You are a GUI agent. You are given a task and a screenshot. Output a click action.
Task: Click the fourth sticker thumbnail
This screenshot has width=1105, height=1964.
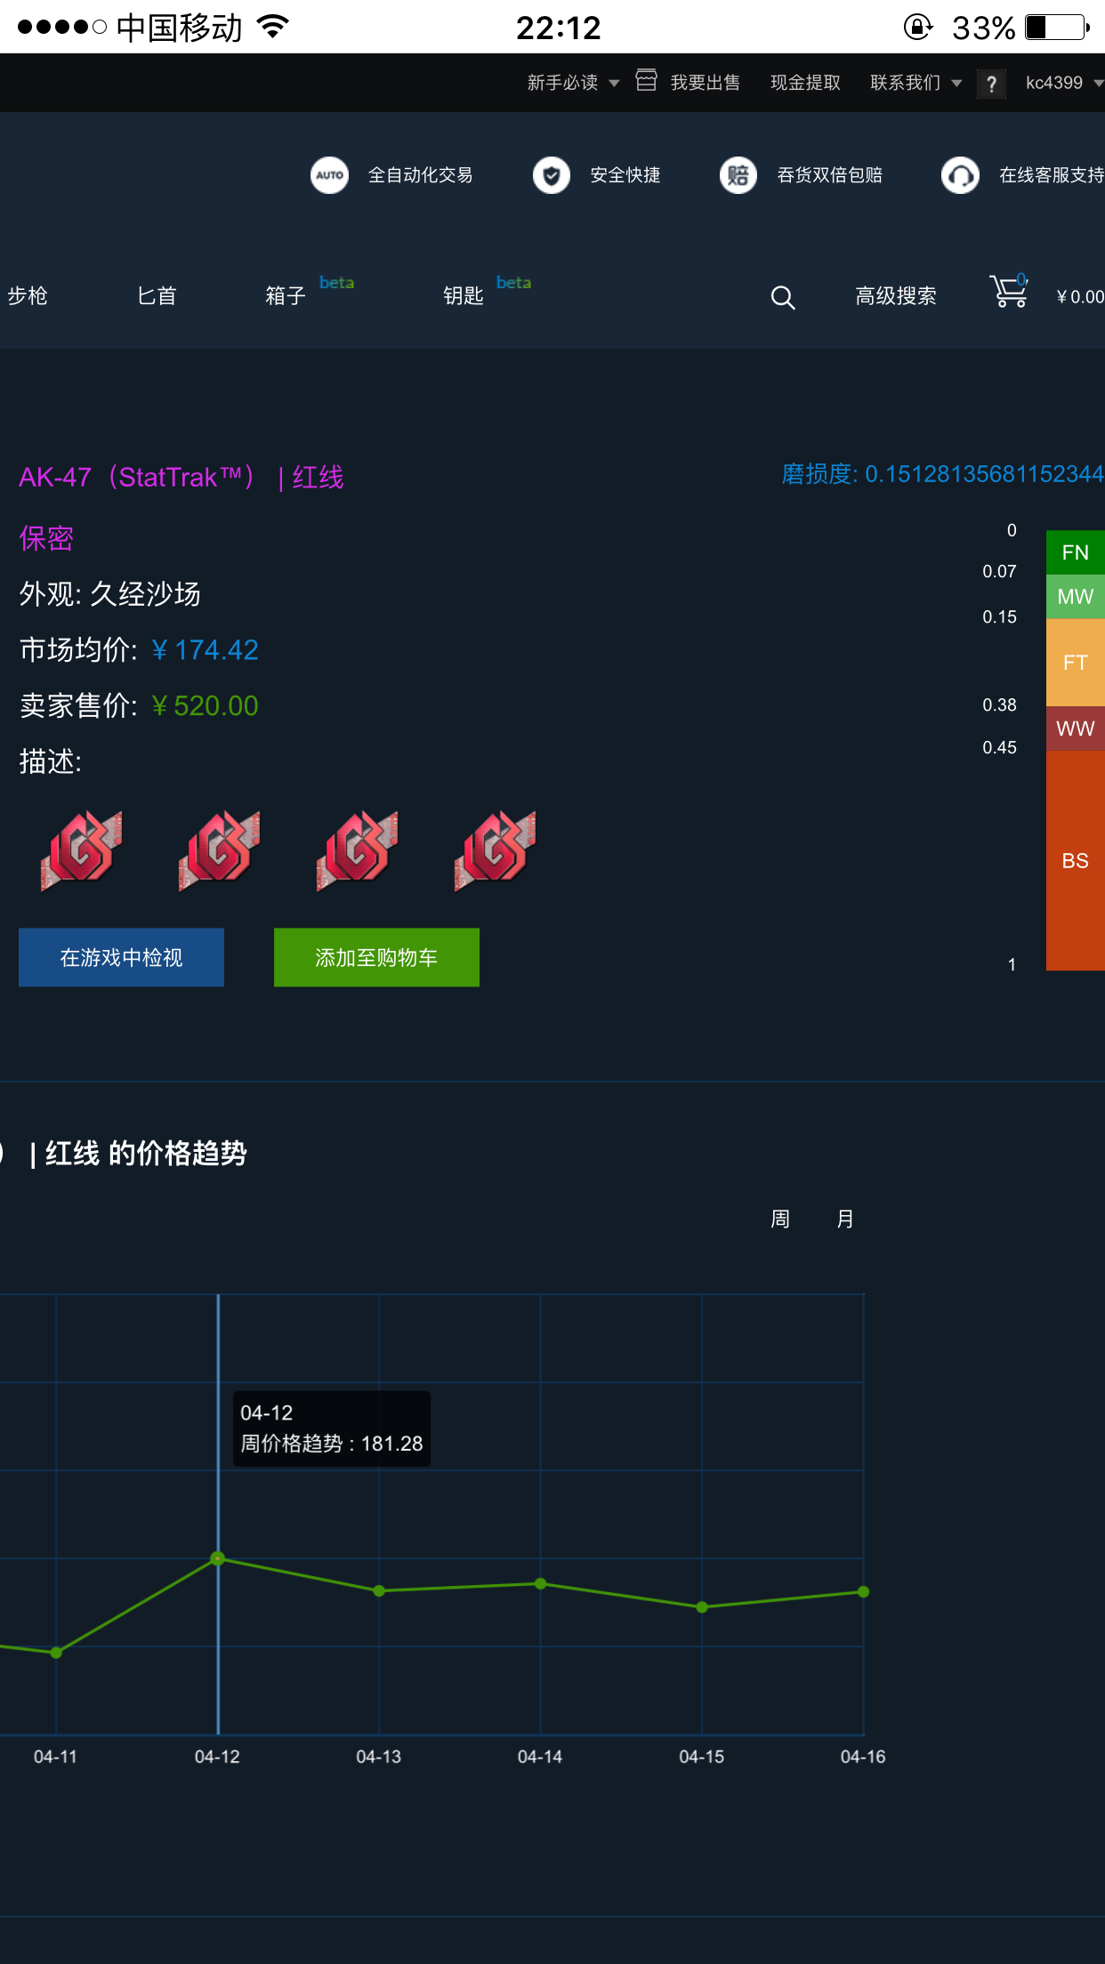[x=495, y=850]
